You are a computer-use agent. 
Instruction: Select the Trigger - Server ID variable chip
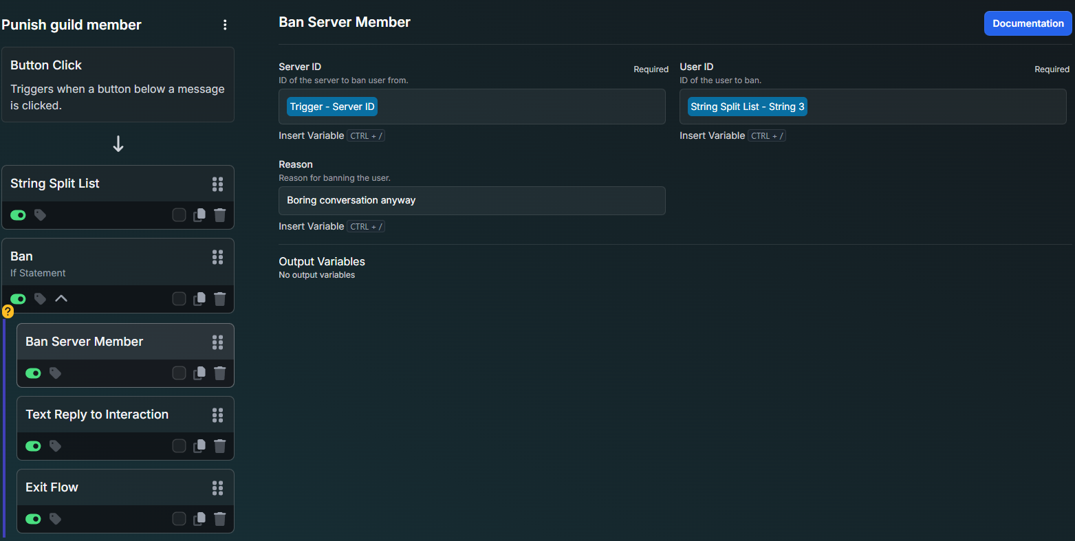pyautogui.click(x=332, y=107)
